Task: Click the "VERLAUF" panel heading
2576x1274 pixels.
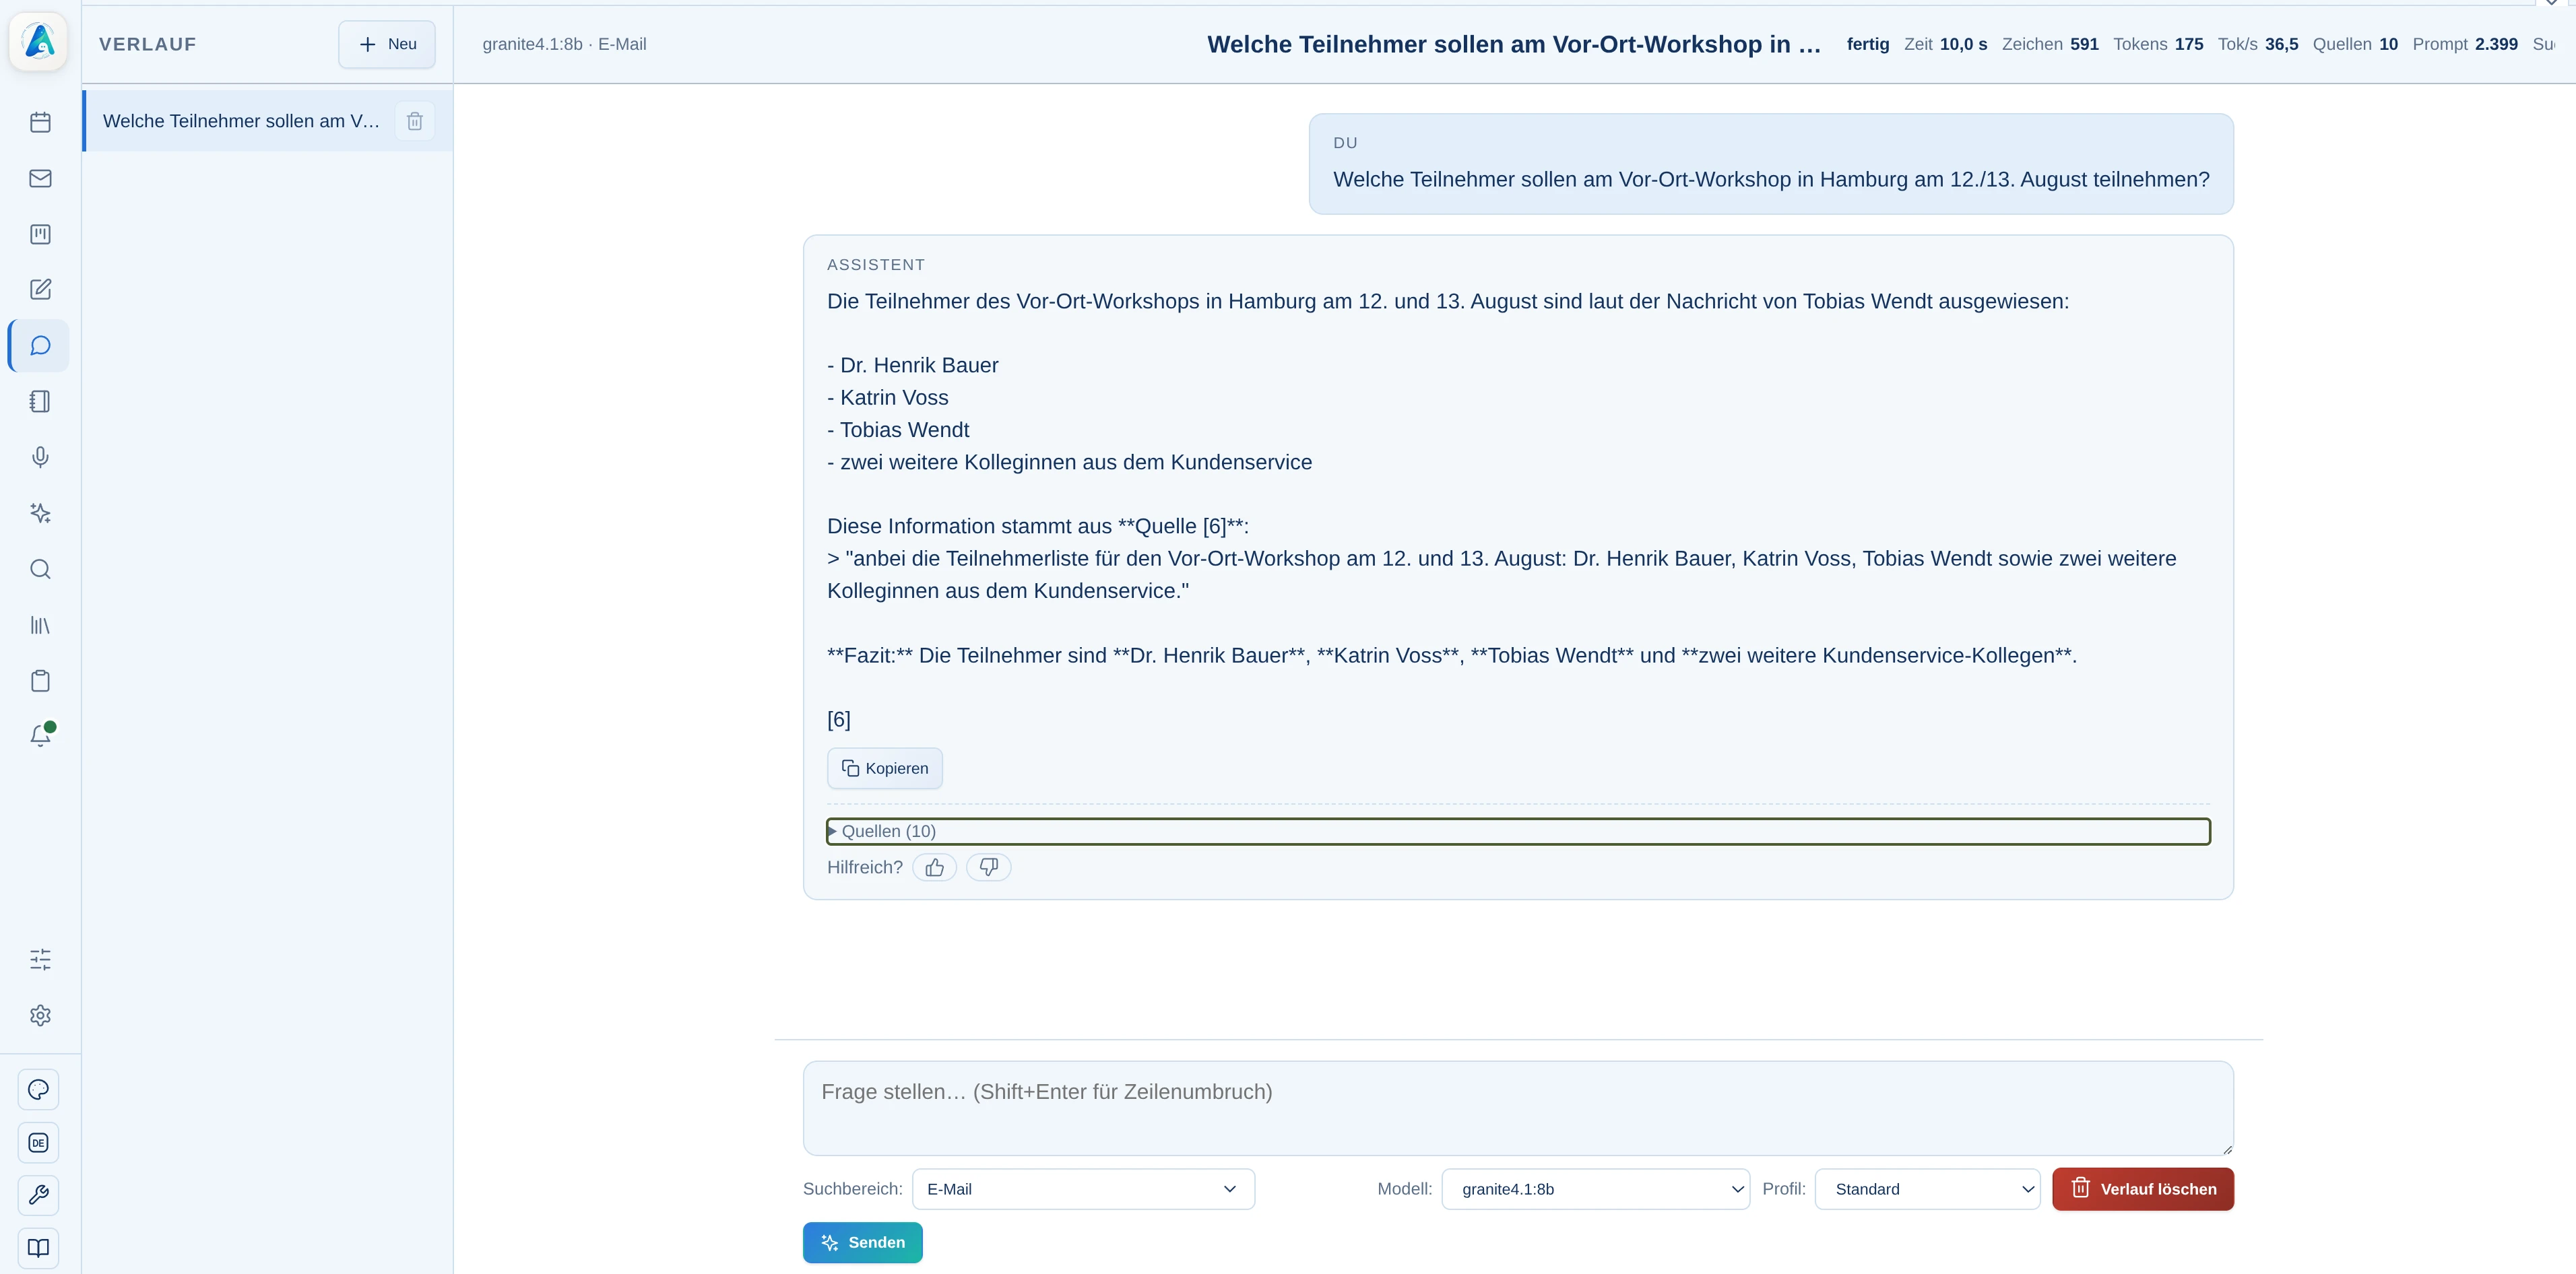Action: (x=148, y=44)
